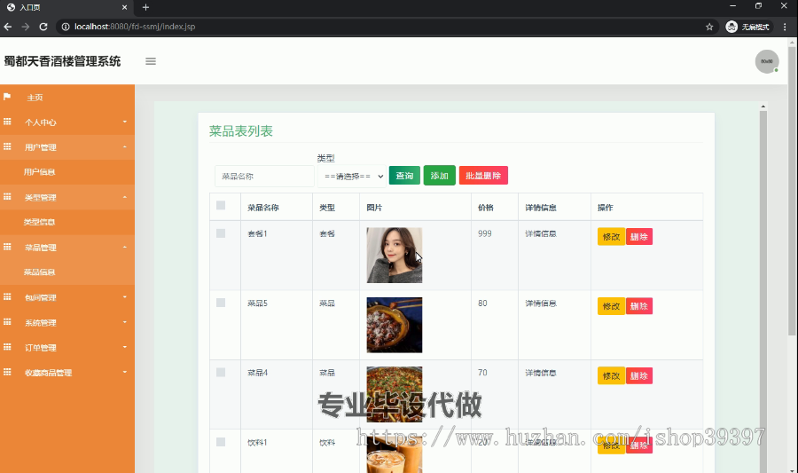Click the browser forward arrow

(x=26, y=27)
